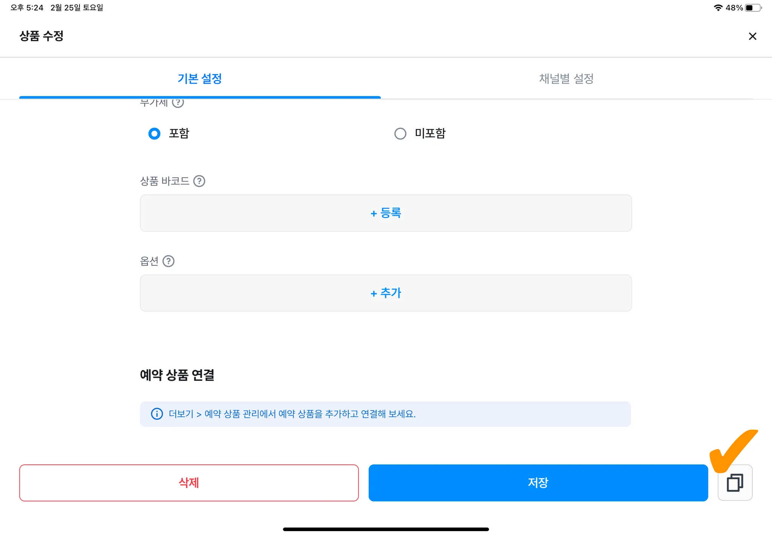Click the battery status icon
The image size is (772, 536).
(753, 8)
